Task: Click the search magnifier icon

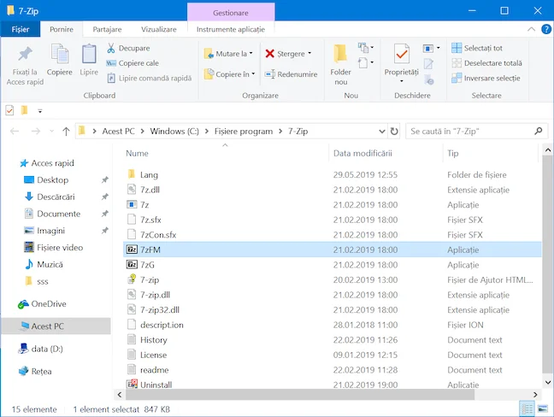Action: tap(539, 131)
